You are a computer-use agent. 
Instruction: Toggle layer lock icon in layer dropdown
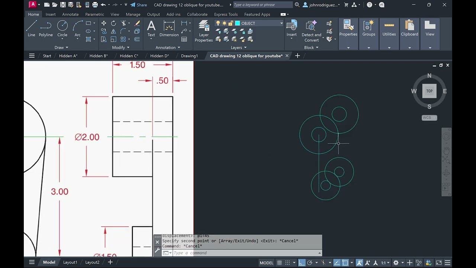231,23
